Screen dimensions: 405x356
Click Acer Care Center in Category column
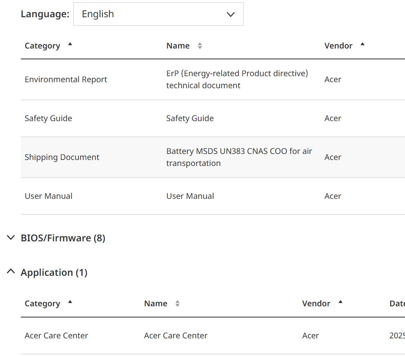56,336
